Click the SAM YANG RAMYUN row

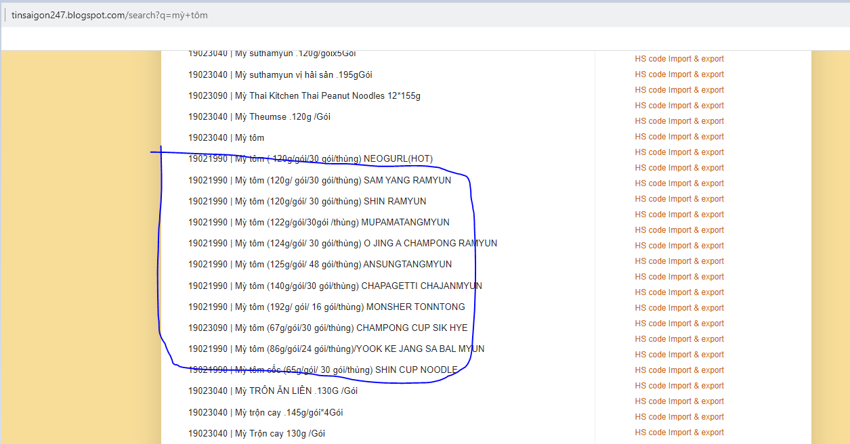coord(320,180)
